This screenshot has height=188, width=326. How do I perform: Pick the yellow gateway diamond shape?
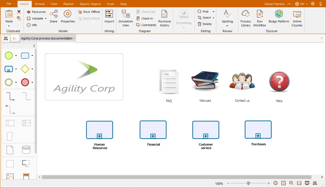click(x=25, y=69)
